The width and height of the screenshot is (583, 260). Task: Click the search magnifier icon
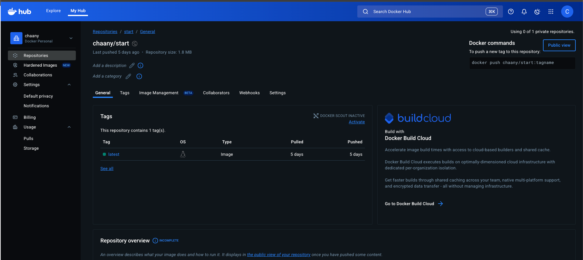(366, 12)
